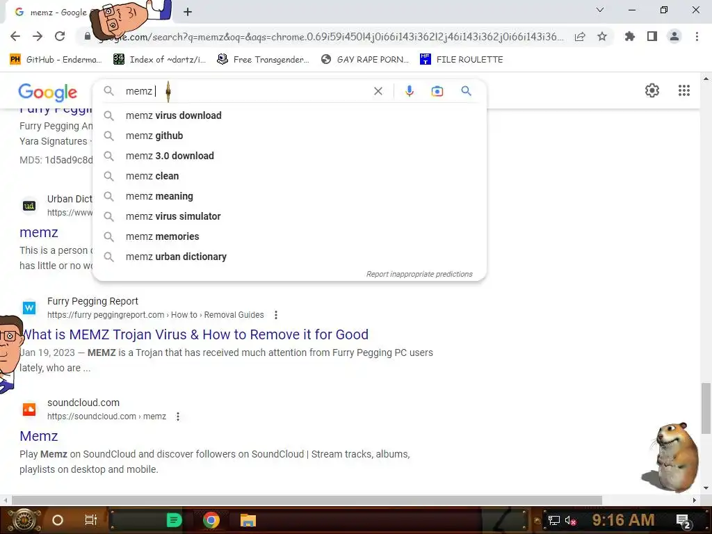
Task: Open the Chrome profile avatar
Action: [x=674, y=36]
